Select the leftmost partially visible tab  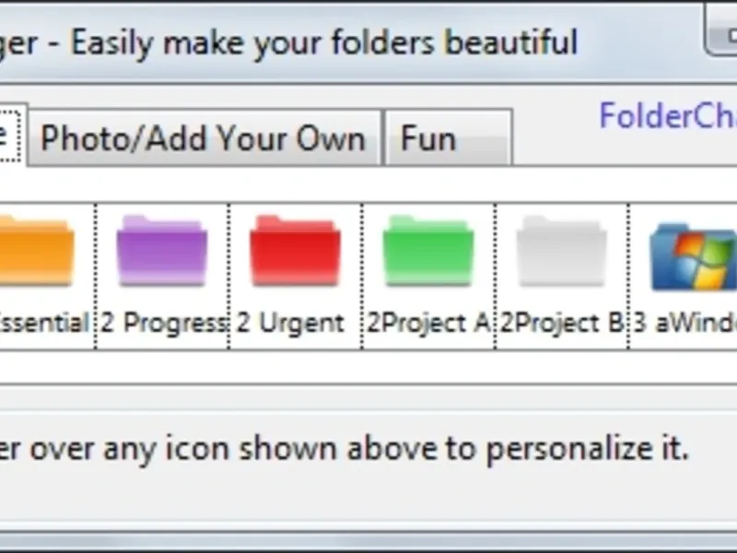[x=7, y=136]
